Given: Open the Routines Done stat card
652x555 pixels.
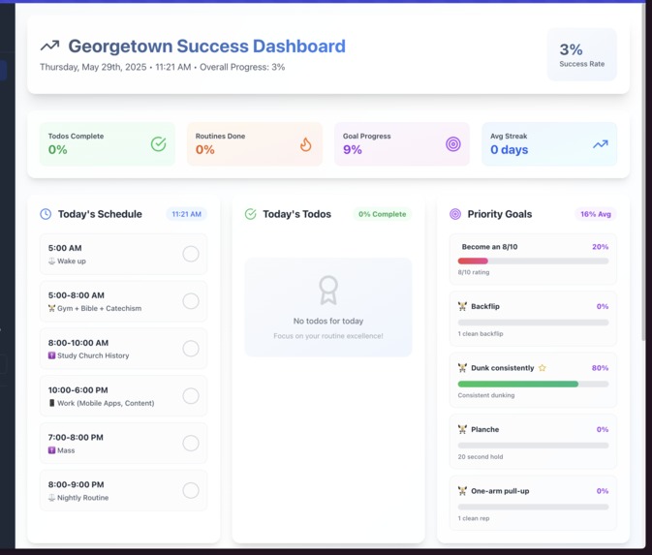Looking at the screenshot, I should [255, 144].
